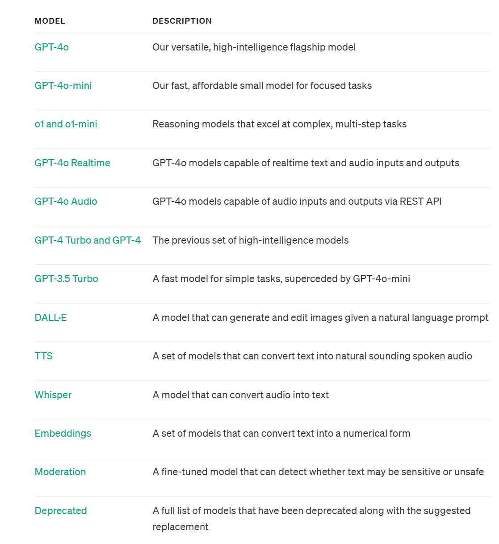Follow the o1 and o1-mini link
The width and height of the screenshot is (499, 544).
point(66,124)
